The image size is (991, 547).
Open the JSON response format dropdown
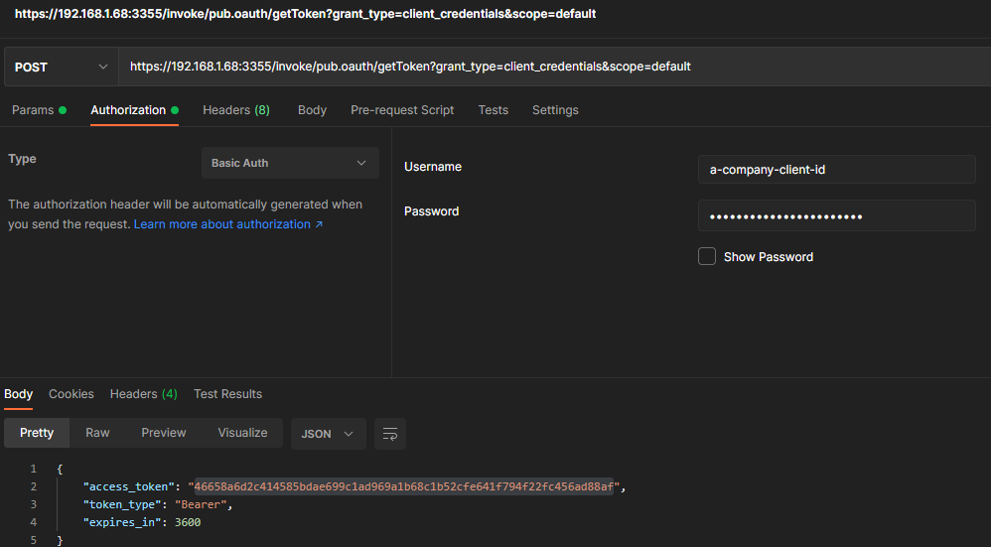[x=328, y=434]
